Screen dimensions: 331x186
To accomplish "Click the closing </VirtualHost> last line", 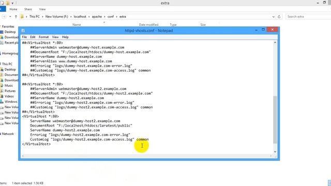I will [x=36, y=144].
